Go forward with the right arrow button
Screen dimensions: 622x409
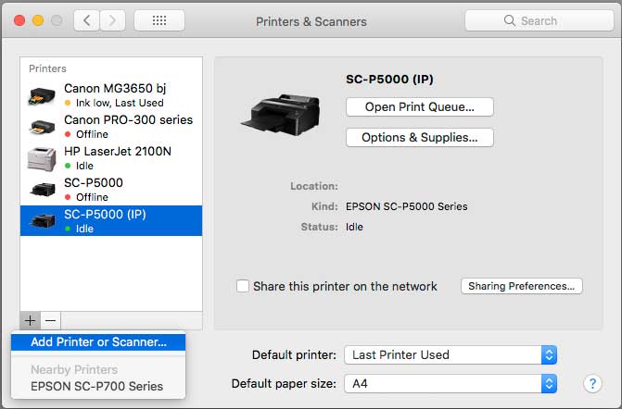(113, 20)
